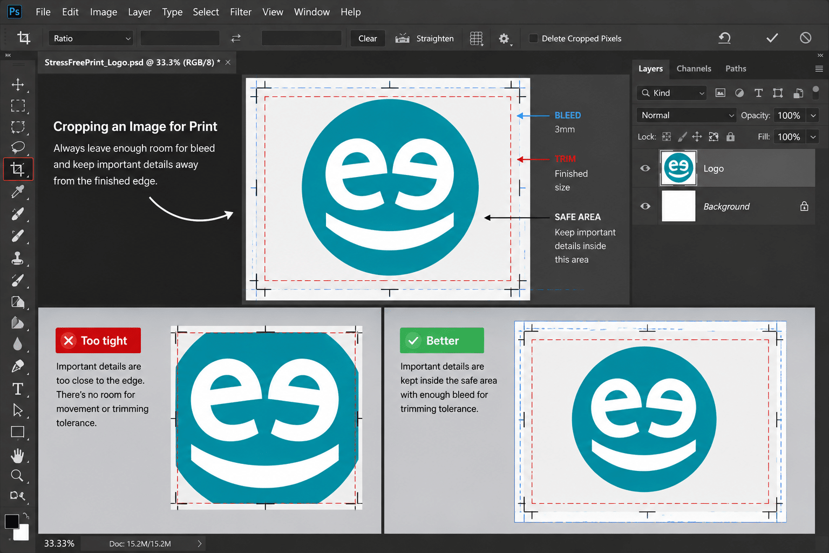Select the Crop tool in the left toolbar
829x553 pixels.
tap(18, 169)
